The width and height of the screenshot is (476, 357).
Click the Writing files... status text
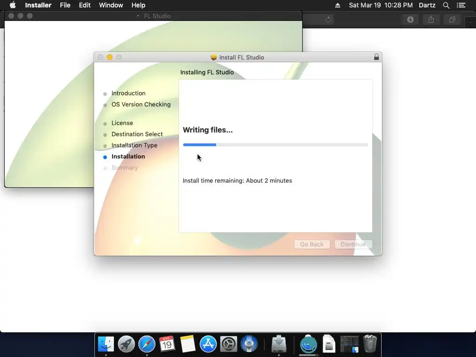tap(208, 130)
